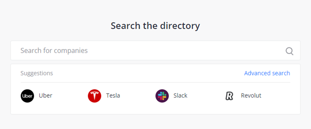Select the Uber text suggestion
311x129 pixels.
pos(45,96)
